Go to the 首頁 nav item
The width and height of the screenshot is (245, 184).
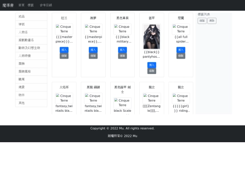[x=21, y=5]
